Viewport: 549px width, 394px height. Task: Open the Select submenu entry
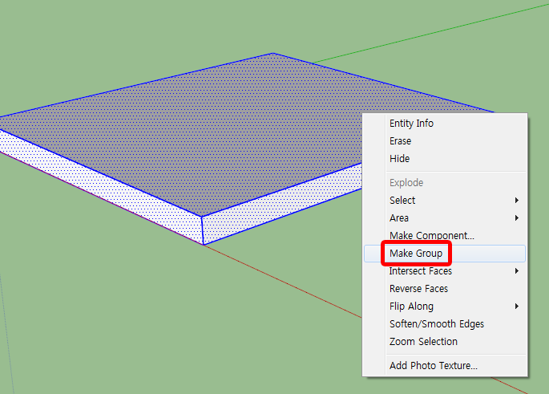coord(445,200)
